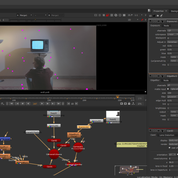Select the Exposure tab
Screen dimensions: 178x178
pyautogui.click(x=155, y=26)
